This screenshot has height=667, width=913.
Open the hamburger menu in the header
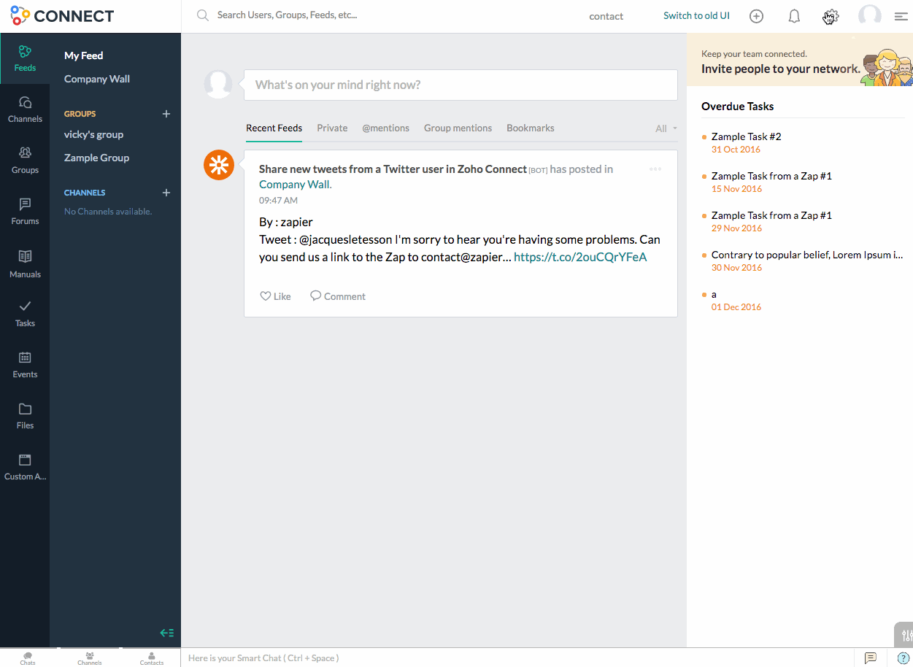click(x=901, y=16)
